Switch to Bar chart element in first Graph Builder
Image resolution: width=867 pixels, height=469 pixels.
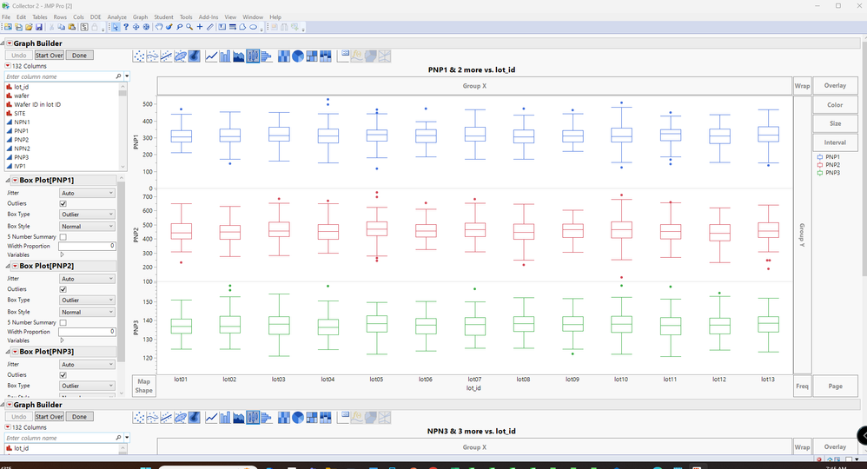(x=225, y=56)
